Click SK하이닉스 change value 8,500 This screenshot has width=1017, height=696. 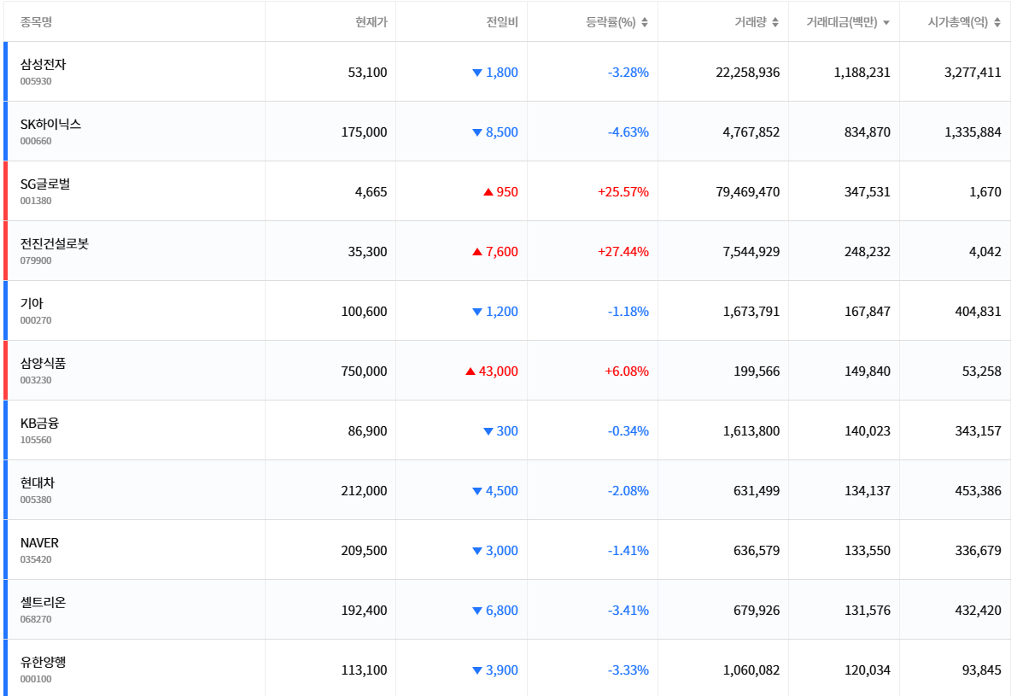(x=502, y=132)
